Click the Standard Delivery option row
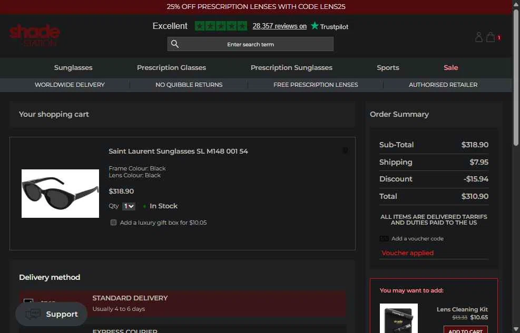The height and width of the screenshot is (333, 520). (183, 304)
